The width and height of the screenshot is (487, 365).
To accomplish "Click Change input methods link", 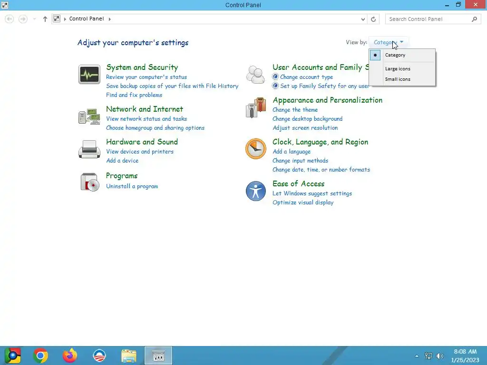I will [x=301, y=161].
